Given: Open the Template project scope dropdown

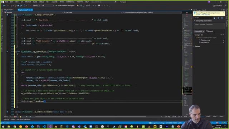Looking at the screenshot, I should pos(34,13).
